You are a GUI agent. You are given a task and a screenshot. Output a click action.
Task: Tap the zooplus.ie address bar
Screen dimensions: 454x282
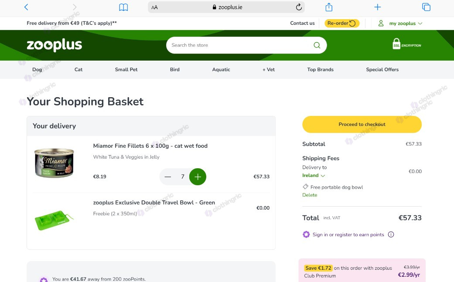click(226, 7)
